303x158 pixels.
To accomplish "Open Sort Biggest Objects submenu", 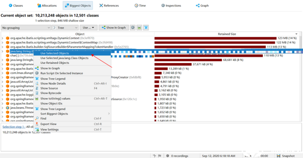I will click(72, 114).
